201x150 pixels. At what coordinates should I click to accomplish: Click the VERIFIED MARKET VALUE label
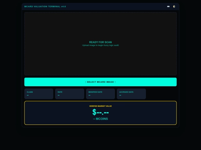(x=100, y=106)
